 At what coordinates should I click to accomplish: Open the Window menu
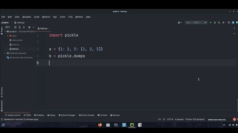tap(79, 17)
